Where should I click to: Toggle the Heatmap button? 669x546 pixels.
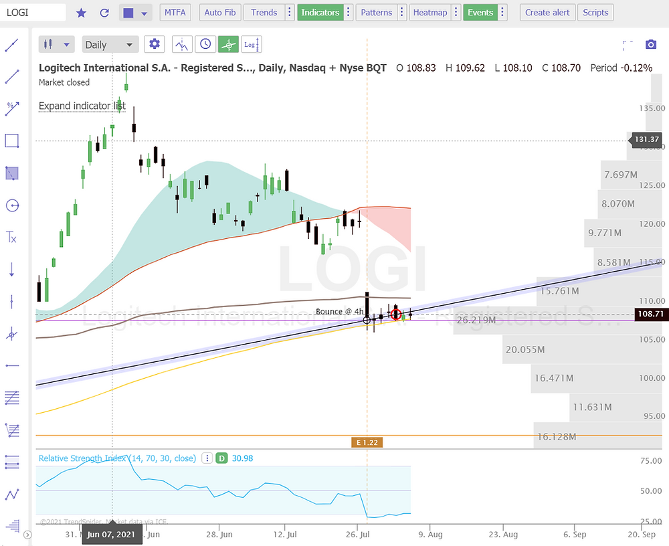pos(430,13)
